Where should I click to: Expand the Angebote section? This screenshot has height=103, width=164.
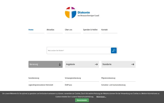[x=82, y=64]
